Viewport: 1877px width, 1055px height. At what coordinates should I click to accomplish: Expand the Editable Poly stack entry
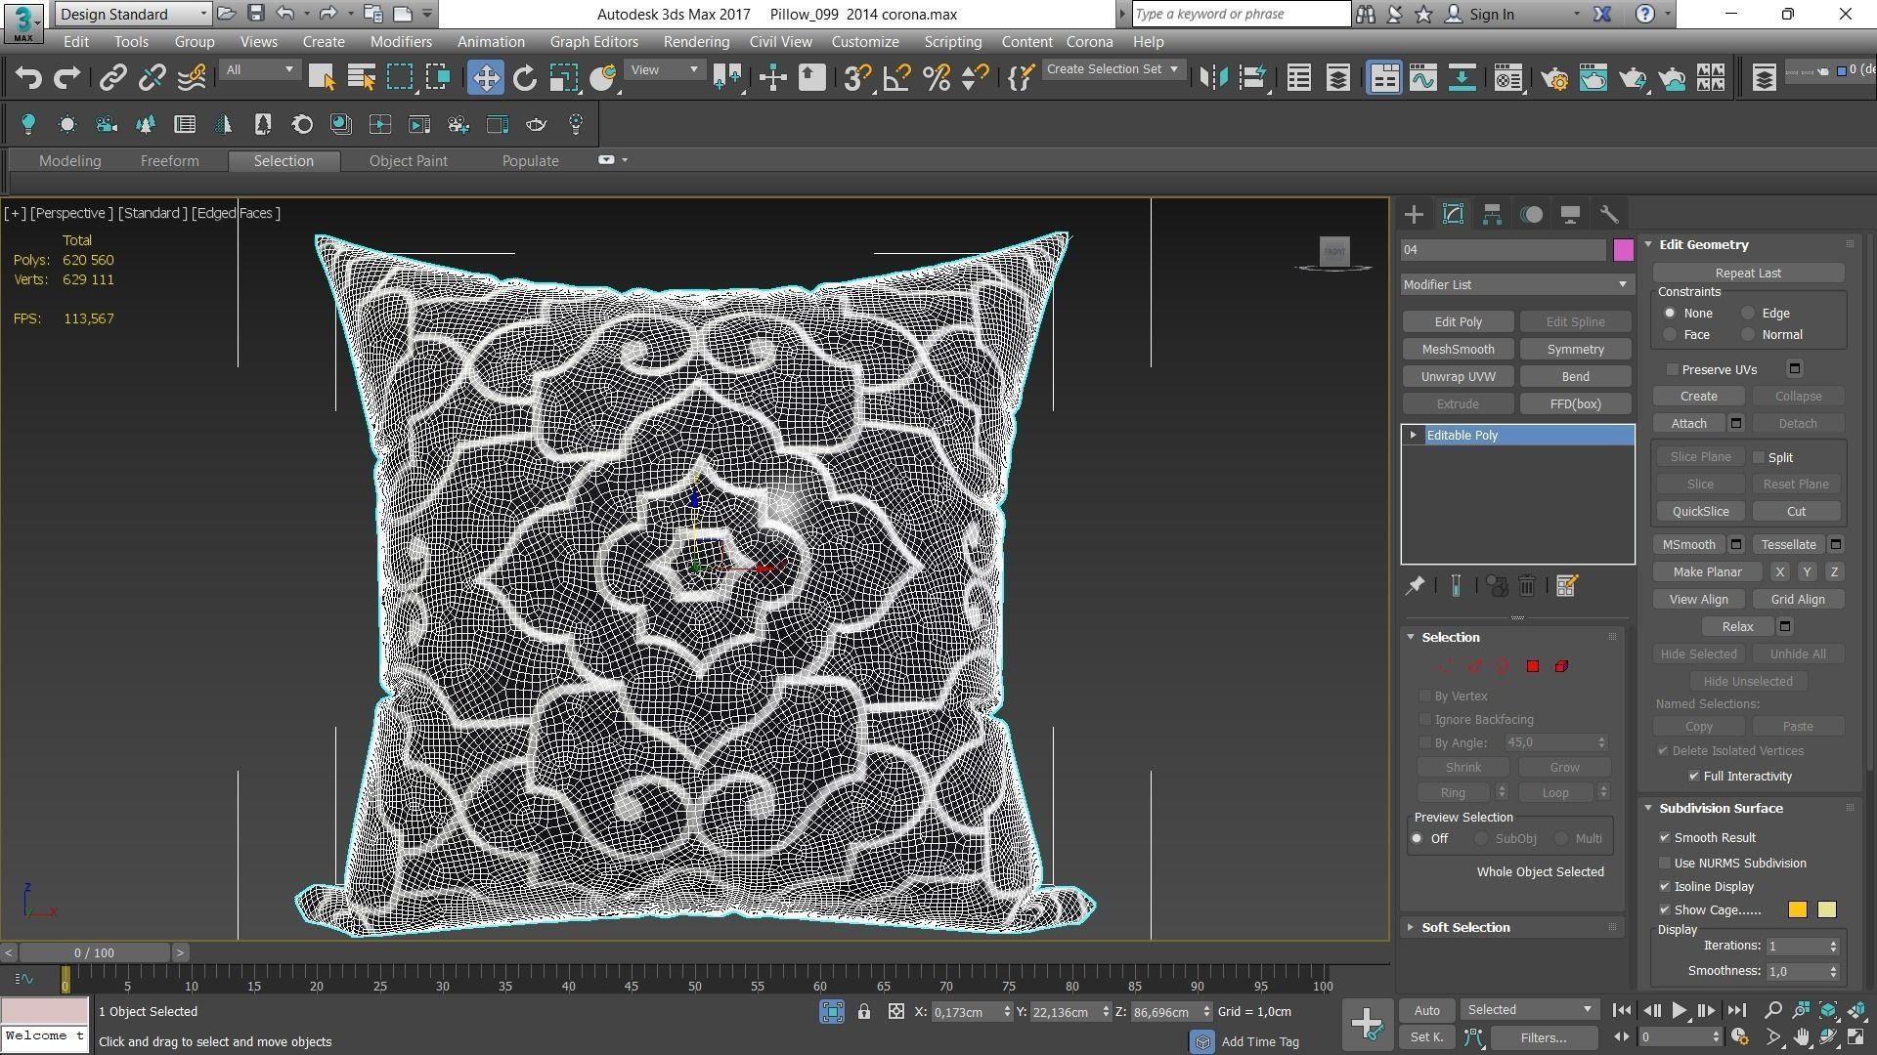(x=1413, y=435)
